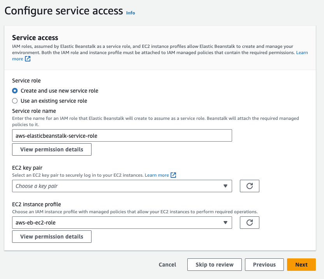Refresh the EC2 key pair list
This screenshot has height=279, width=324.
point(249,186)
